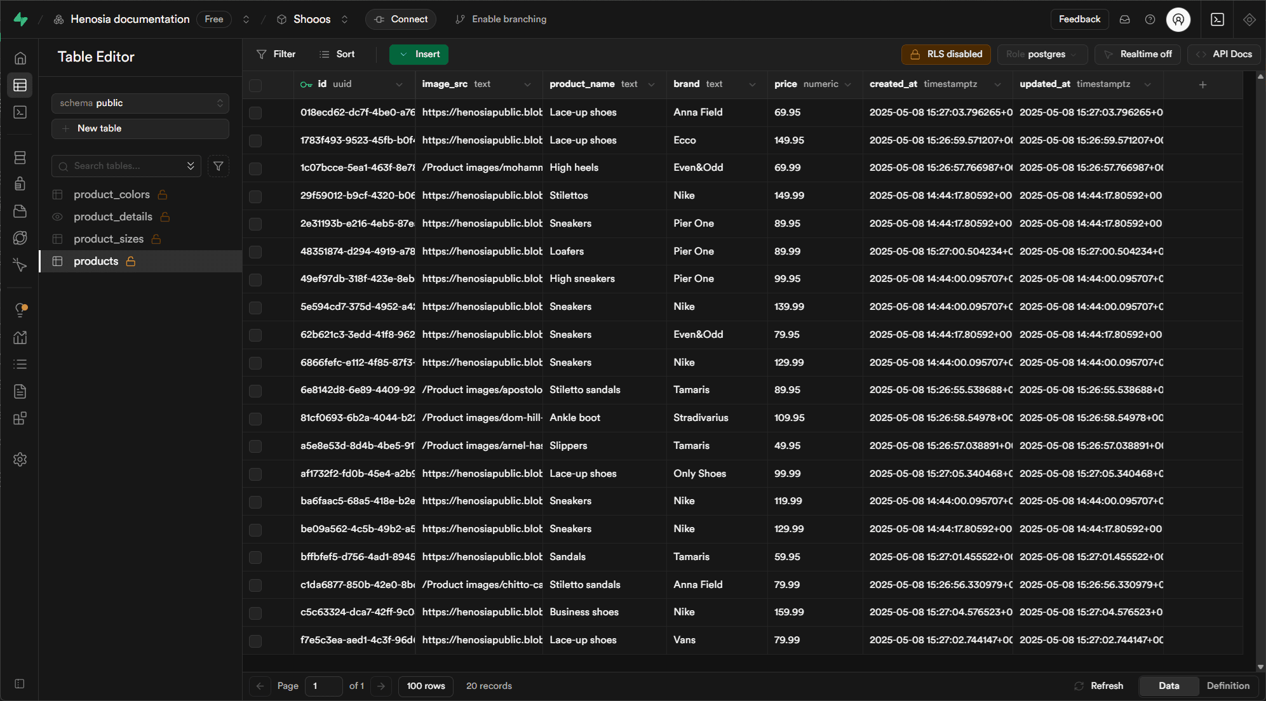
Task: Open Database icon in sidebar
Action: pyautogui.click(x=20, y=157)
